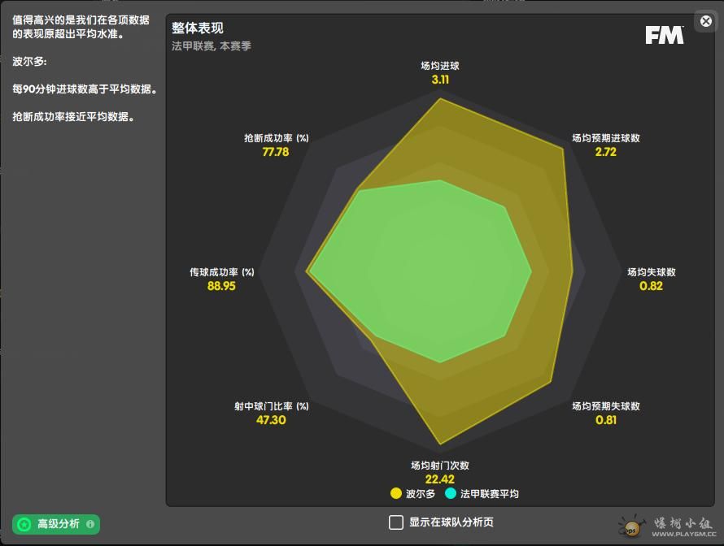
Task: Select the 场均射门次数 axis label
Action: [440, 466]
